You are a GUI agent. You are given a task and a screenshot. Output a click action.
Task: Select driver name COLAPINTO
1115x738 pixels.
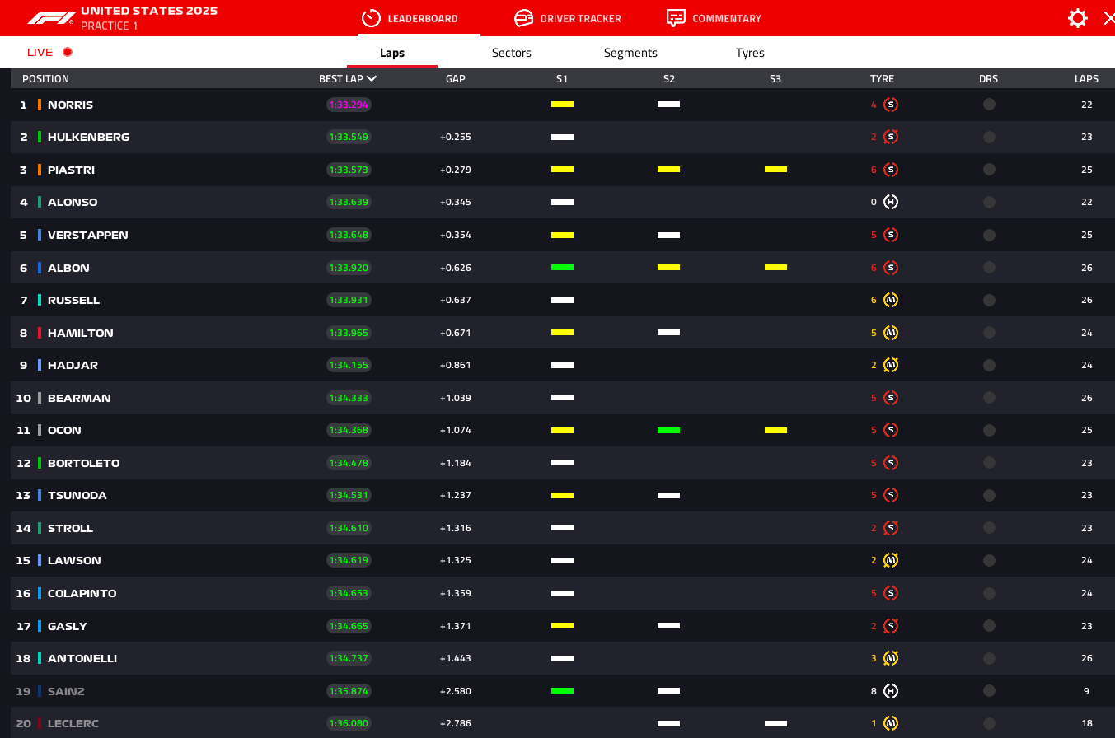pyautogui.click(x=82, y=593)
